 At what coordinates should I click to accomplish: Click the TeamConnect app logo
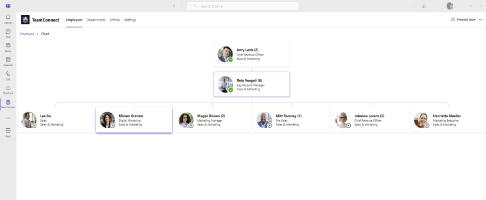(x=25, y=19)
